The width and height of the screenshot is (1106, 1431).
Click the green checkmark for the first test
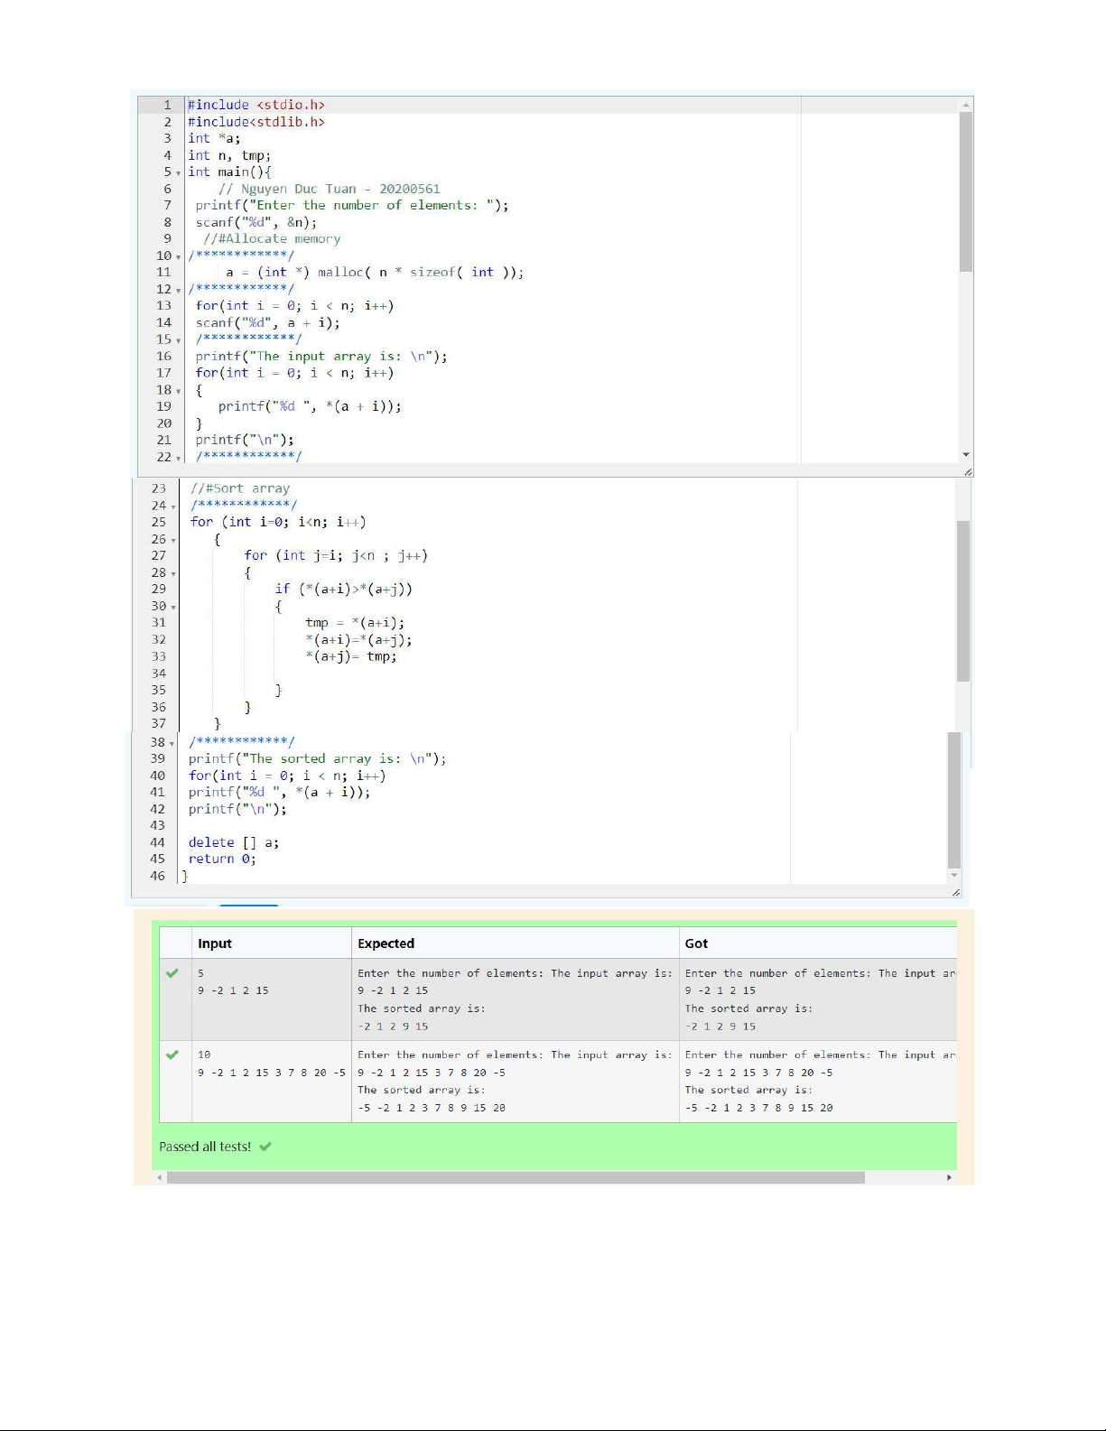pyautogui.click(x=172, y=973)
